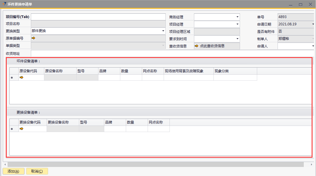The width and height of the screenshot is (316, 176).
Task: Click the app logo in title bar
Action: pyautogui.click(x=4, y=4)
